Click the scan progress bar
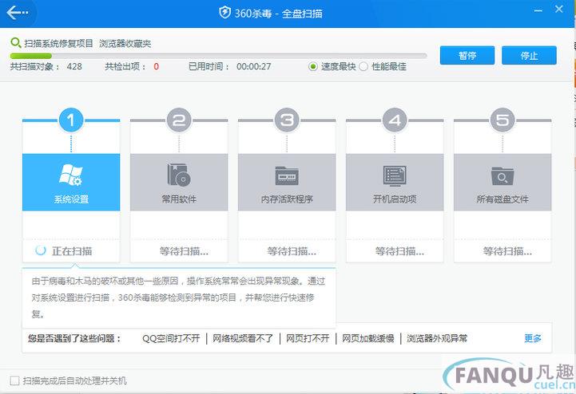The height and width of the screenshot is (394, 576). click(x=219, y=56)
